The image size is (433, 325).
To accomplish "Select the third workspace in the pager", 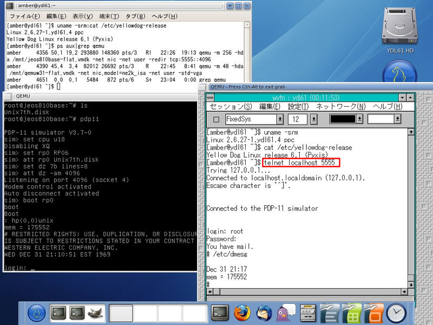I will click(170, 314).
